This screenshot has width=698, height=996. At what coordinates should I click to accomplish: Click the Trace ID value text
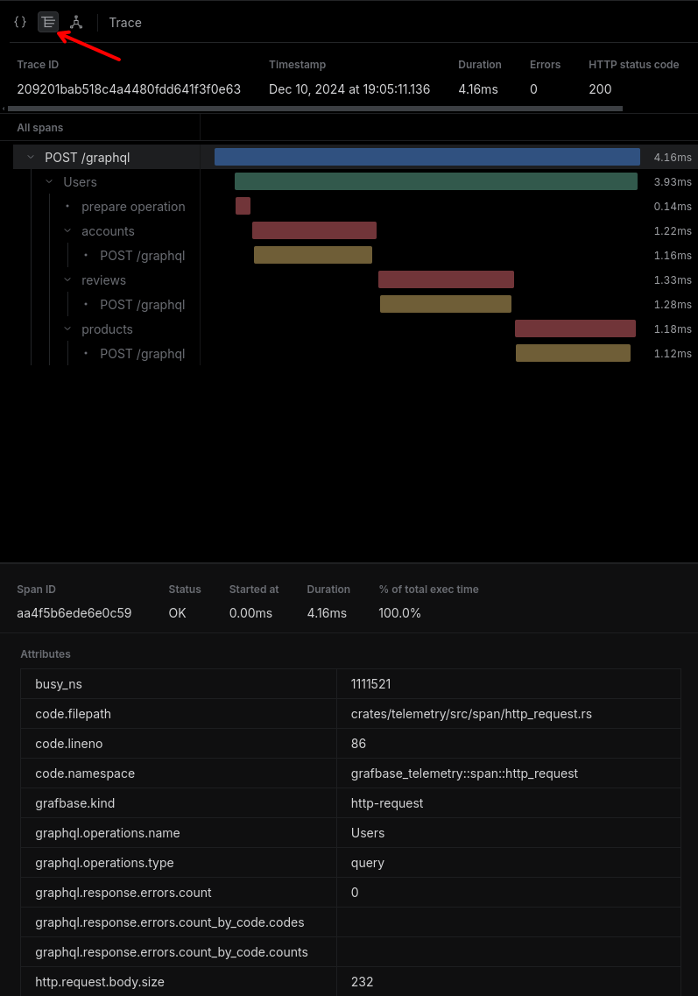(x=129, y=89)
